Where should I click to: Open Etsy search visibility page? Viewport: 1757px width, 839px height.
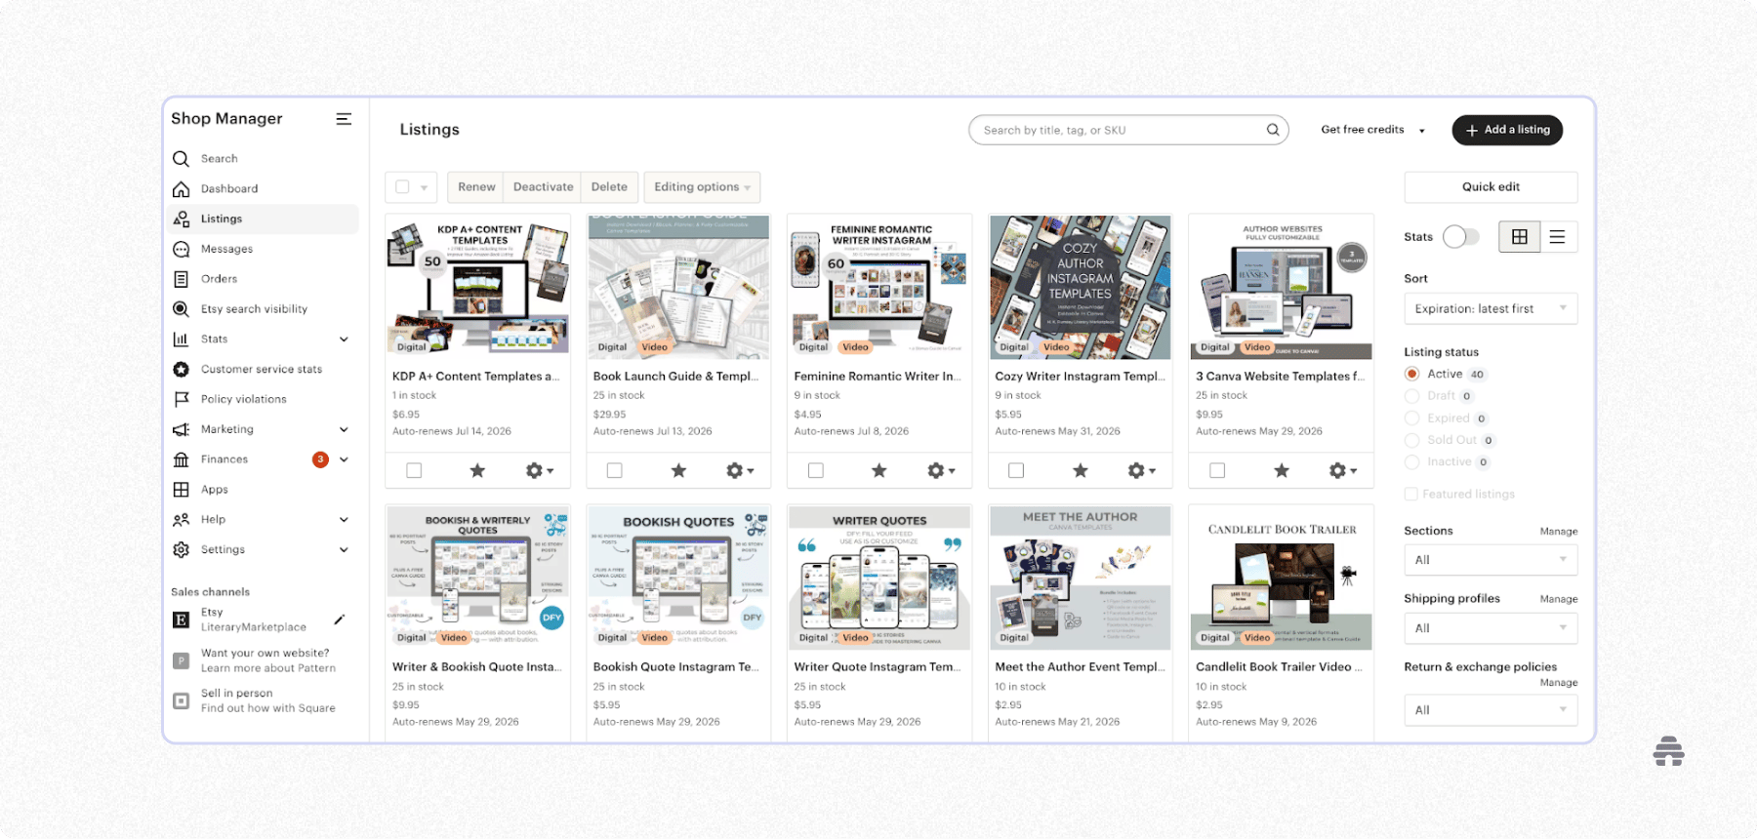point(254,309)
